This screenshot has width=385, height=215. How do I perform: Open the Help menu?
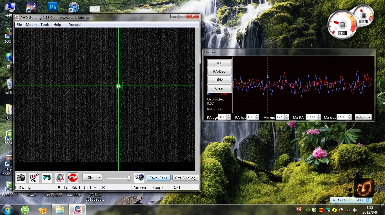point(57,25)
